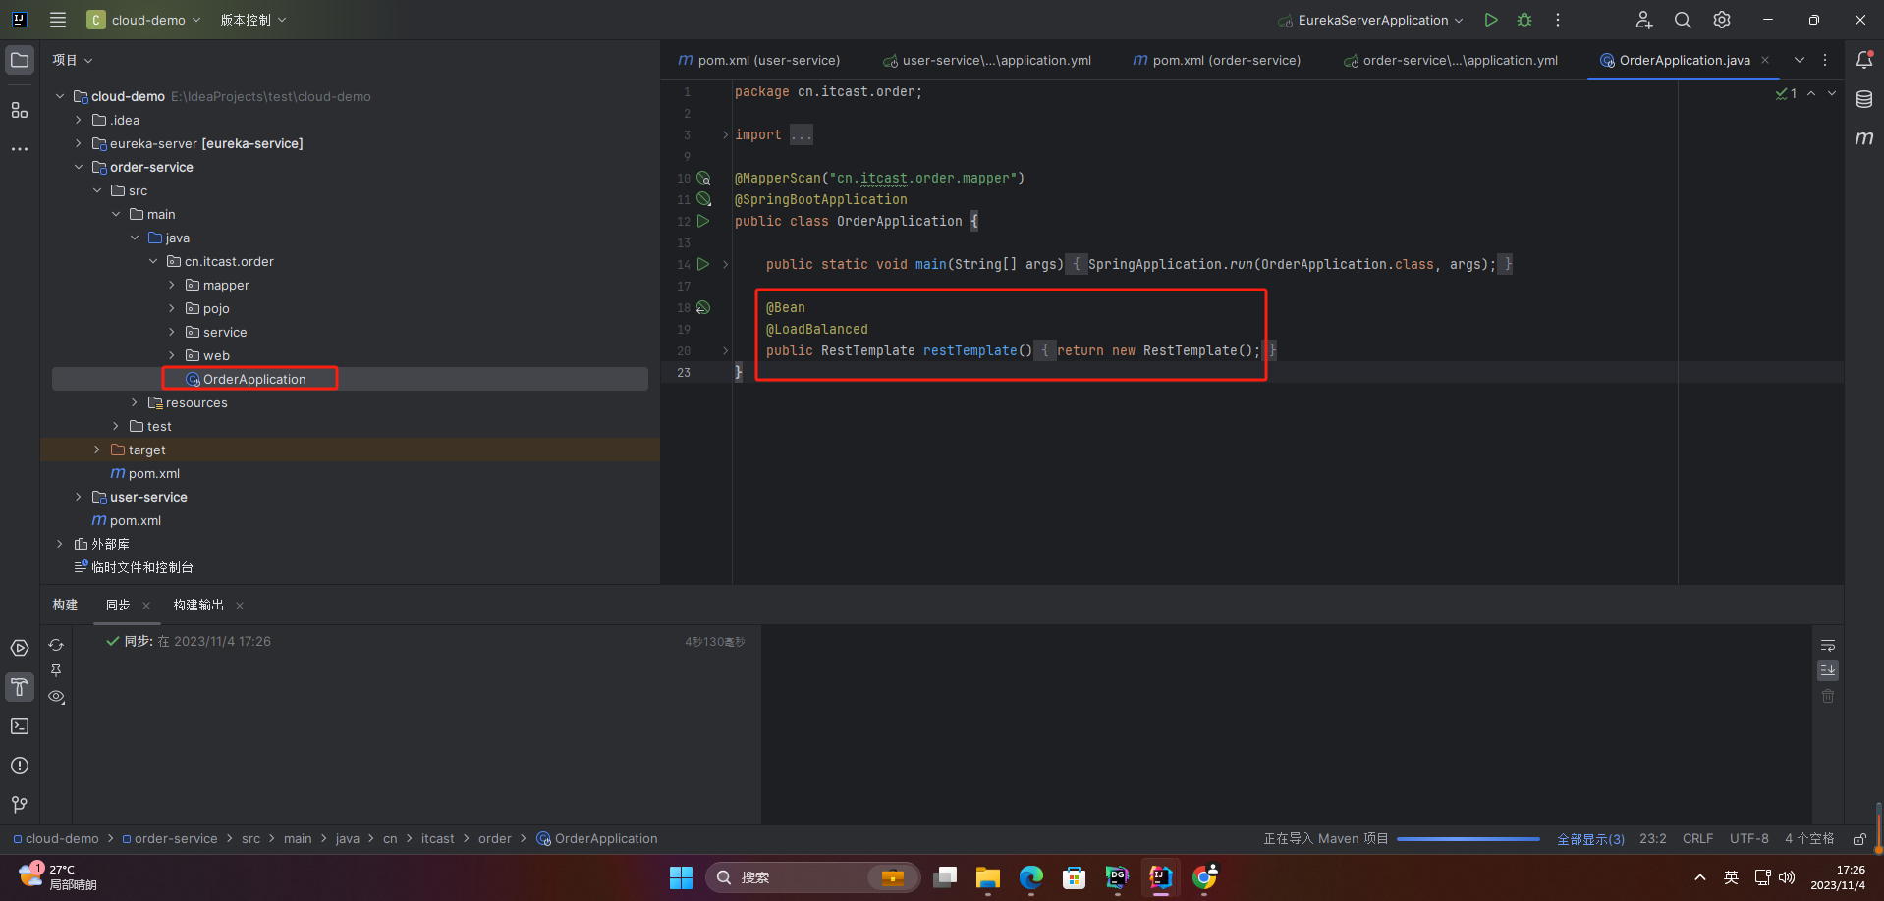Open the Database tool window icon
Viewport: 1884px width, 901px height.
pyautogui.click(x=1864, y=99)
